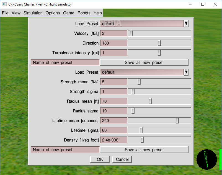Open the Robots menu
The width and height of the screenshot is (222, 175).
84,13
